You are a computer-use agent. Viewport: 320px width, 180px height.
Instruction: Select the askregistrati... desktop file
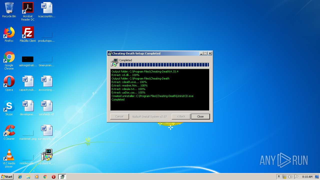28,61
